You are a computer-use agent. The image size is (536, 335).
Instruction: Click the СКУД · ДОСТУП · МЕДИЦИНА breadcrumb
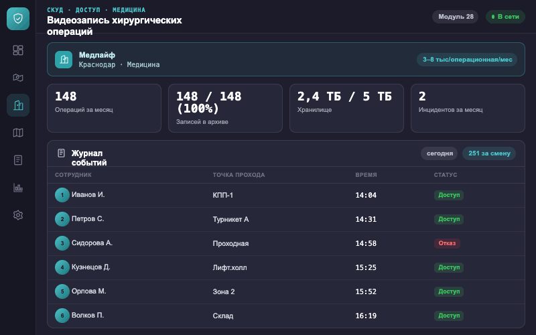96,10
